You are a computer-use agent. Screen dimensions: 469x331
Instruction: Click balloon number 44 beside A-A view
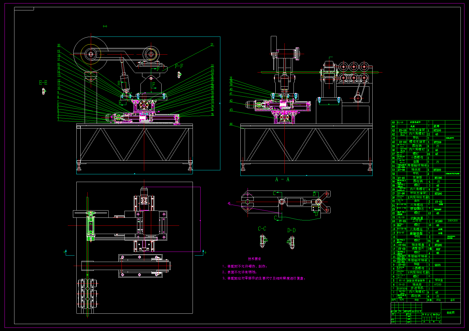(x=231, y=124)
